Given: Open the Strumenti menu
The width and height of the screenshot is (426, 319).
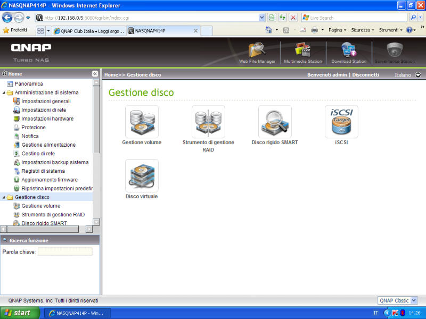Looking at the screenshot, I should coord(391,30).
